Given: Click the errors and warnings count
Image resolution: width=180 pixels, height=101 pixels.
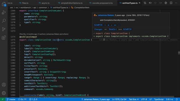Looking at the screenshot, I should [x=33, y=99].
